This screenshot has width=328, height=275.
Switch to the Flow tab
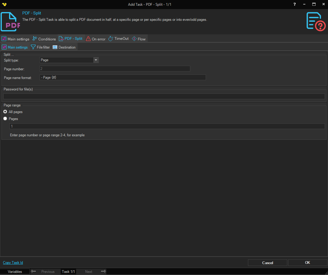coord(139,39)
